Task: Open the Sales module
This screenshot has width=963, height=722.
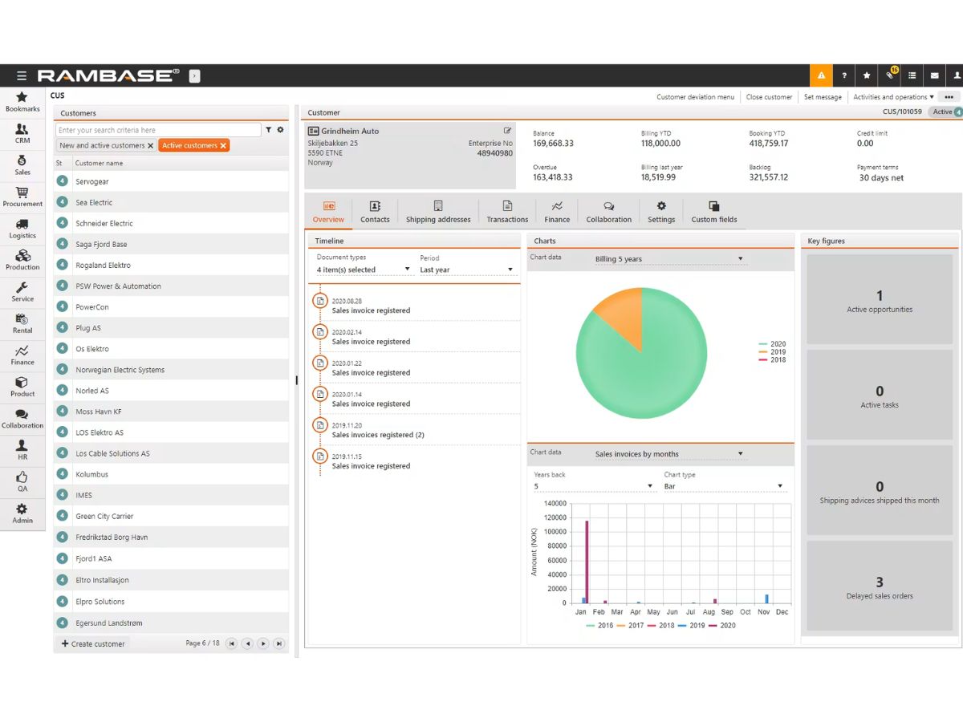Action: (22, 165)
